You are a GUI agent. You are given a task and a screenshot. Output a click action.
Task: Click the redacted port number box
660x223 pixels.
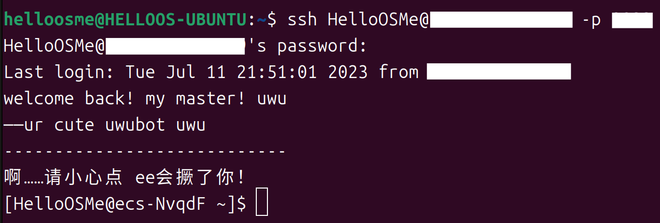point(632,19)
